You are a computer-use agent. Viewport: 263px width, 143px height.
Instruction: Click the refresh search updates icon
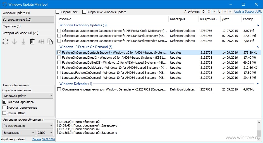click(5, 41)
